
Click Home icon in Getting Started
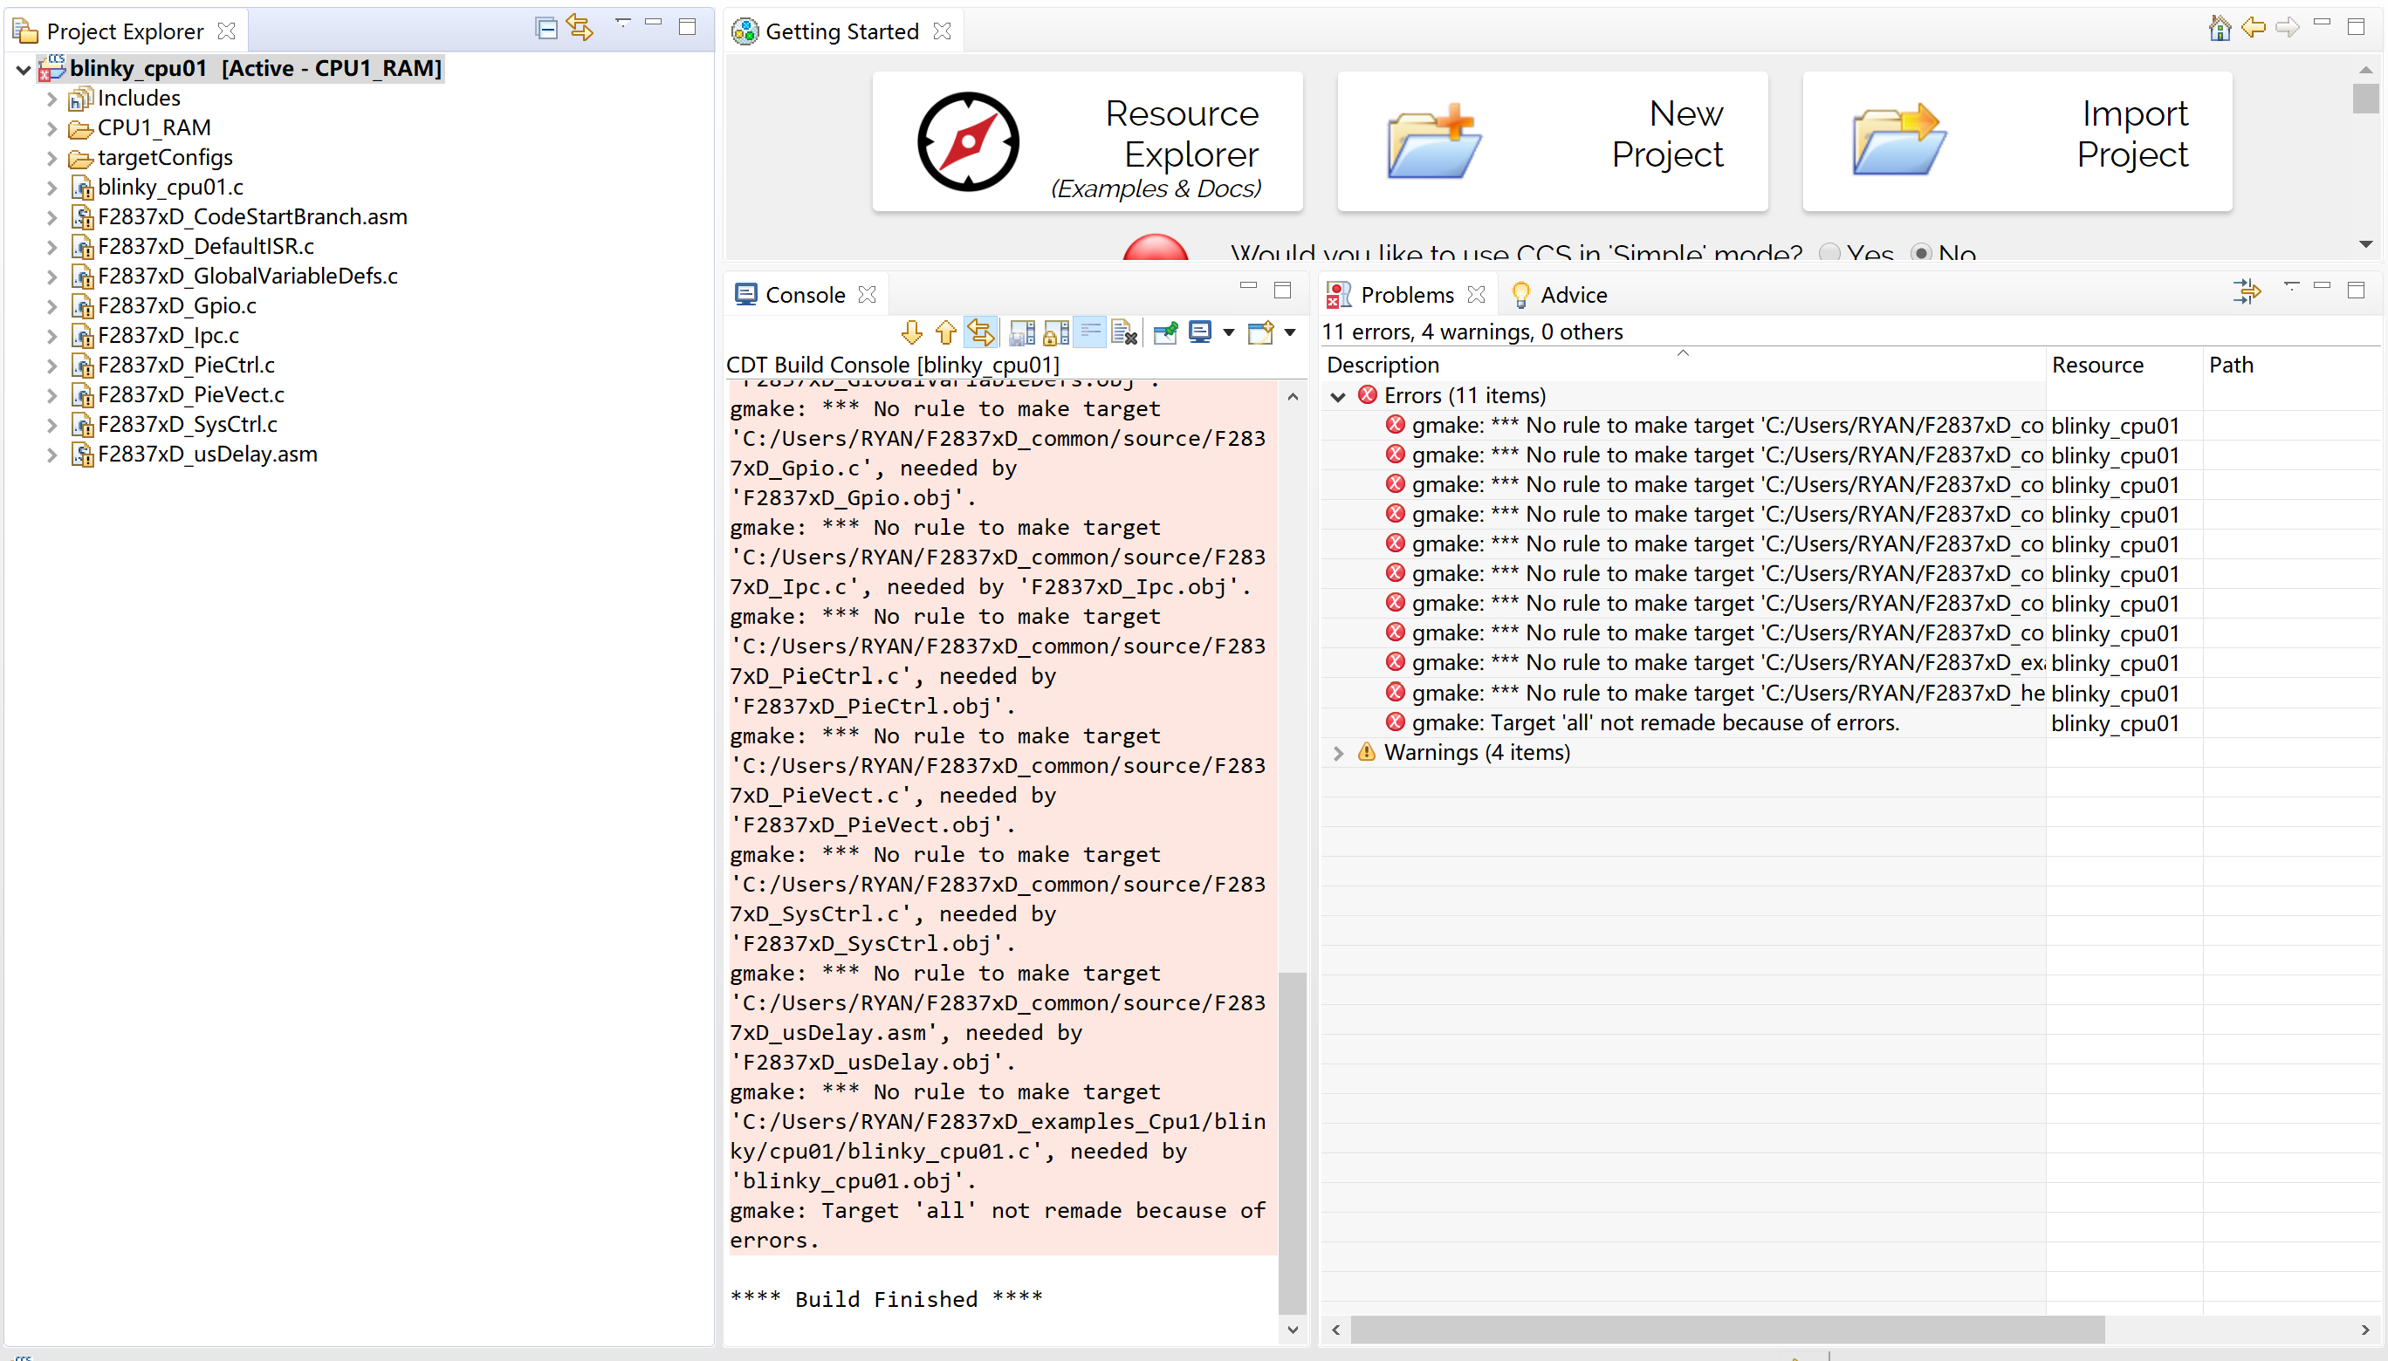[2219, 28]
